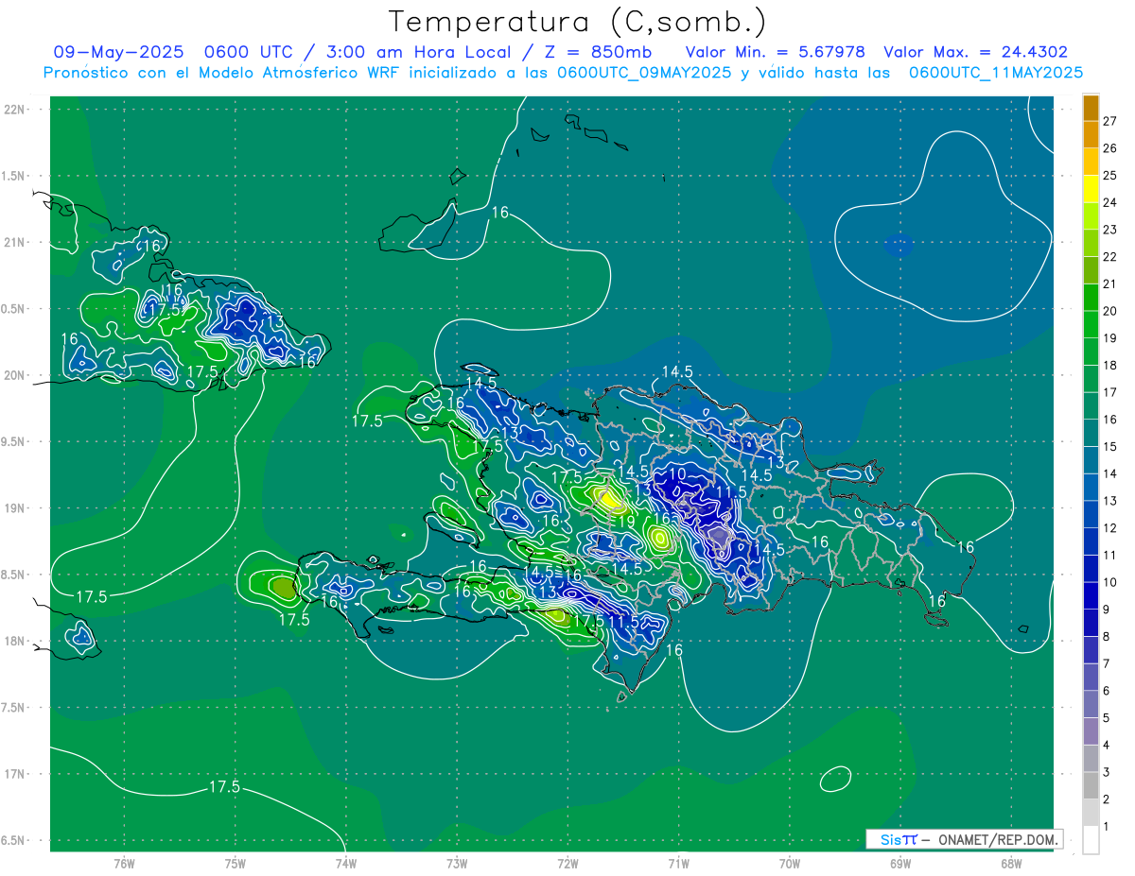The height and width of the screenshot is (876, 1135).
Task: Click 'Valor Min. = 5.67978' value
Action: pos(775,52)
